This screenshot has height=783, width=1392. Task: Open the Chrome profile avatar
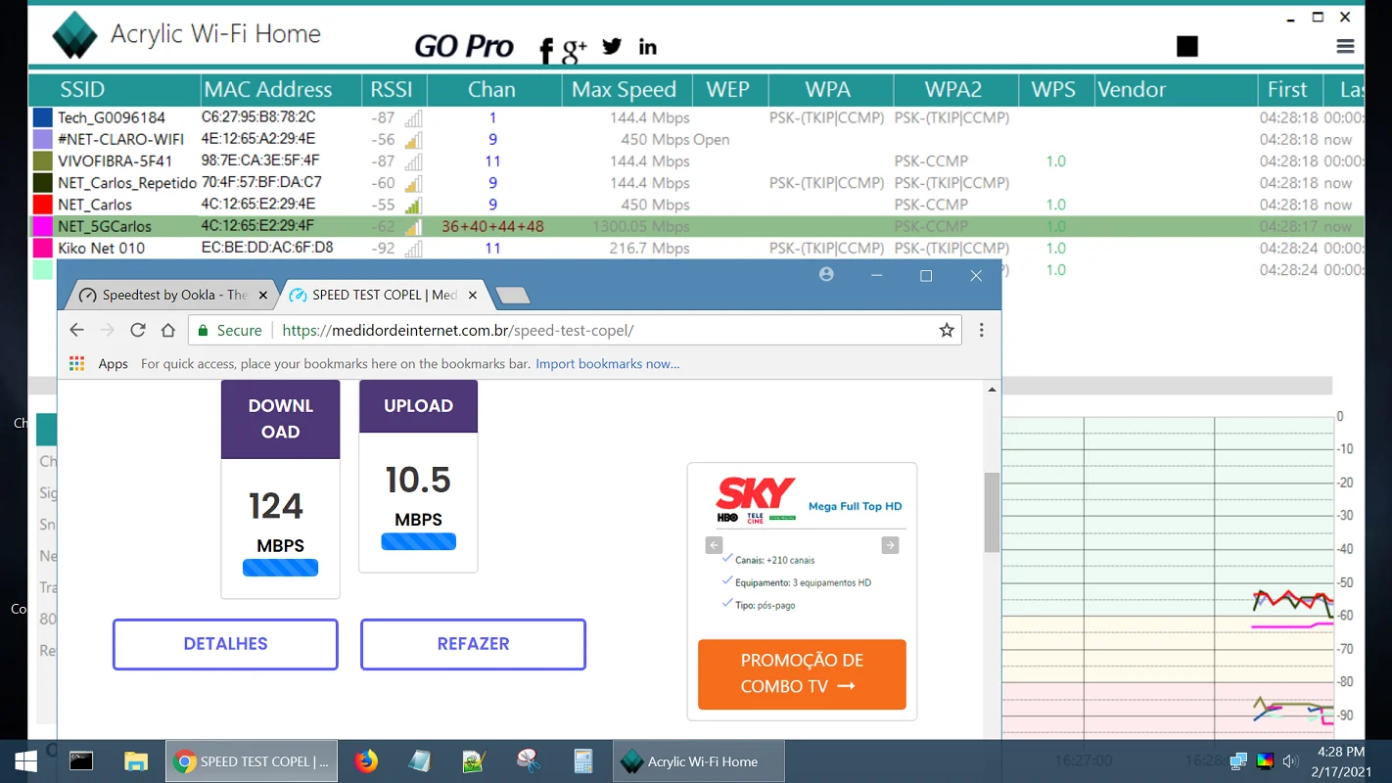(826, 275)
